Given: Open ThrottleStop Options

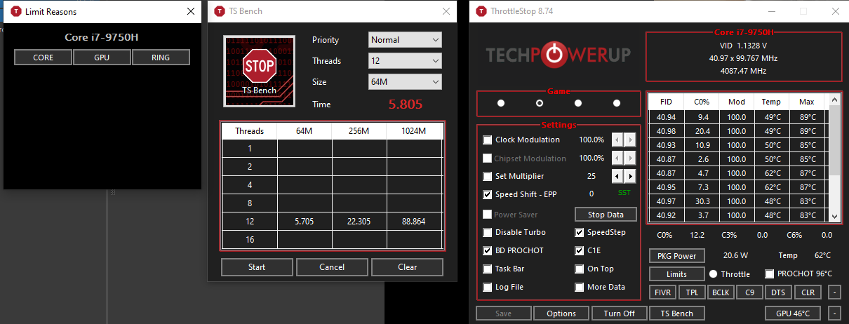Looking at the screenshot, I should pos(561,313).
